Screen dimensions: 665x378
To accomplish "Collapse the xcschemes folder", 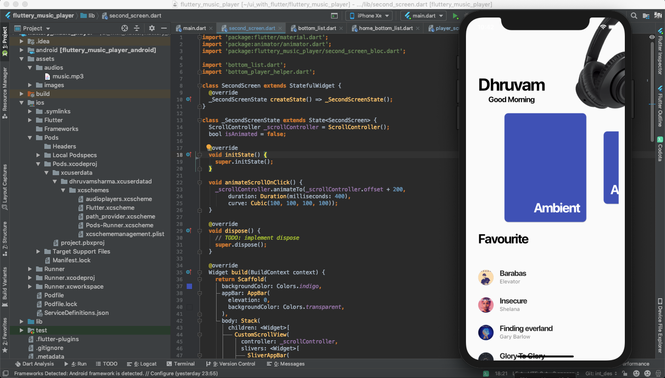I will 63,190.
